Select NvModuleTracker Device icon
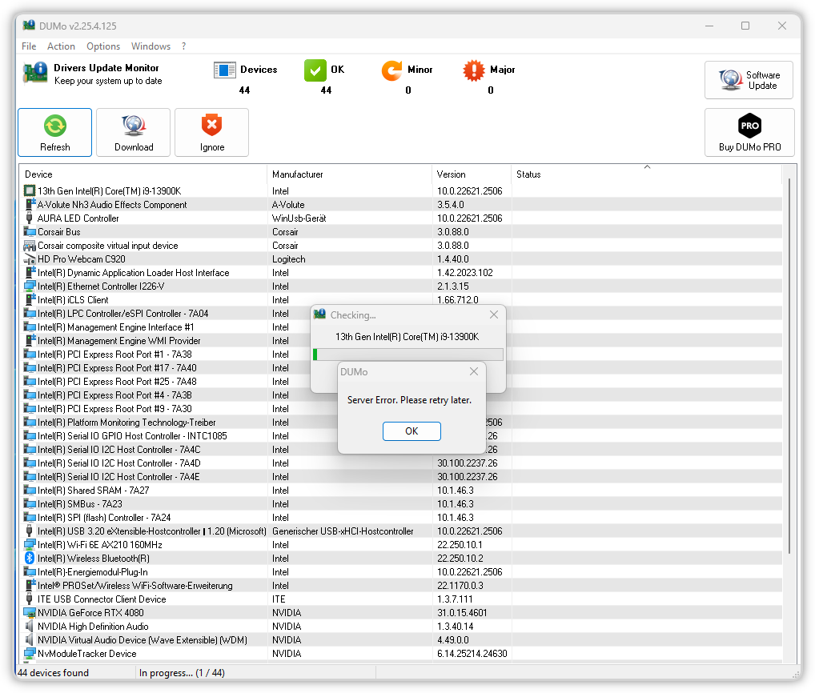 [30, 654]
